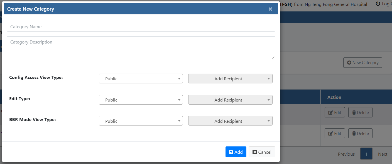Click the Action column header
The width and height of the screenshot is (392, 164).
pyautogui.click(x=334, y=97)
